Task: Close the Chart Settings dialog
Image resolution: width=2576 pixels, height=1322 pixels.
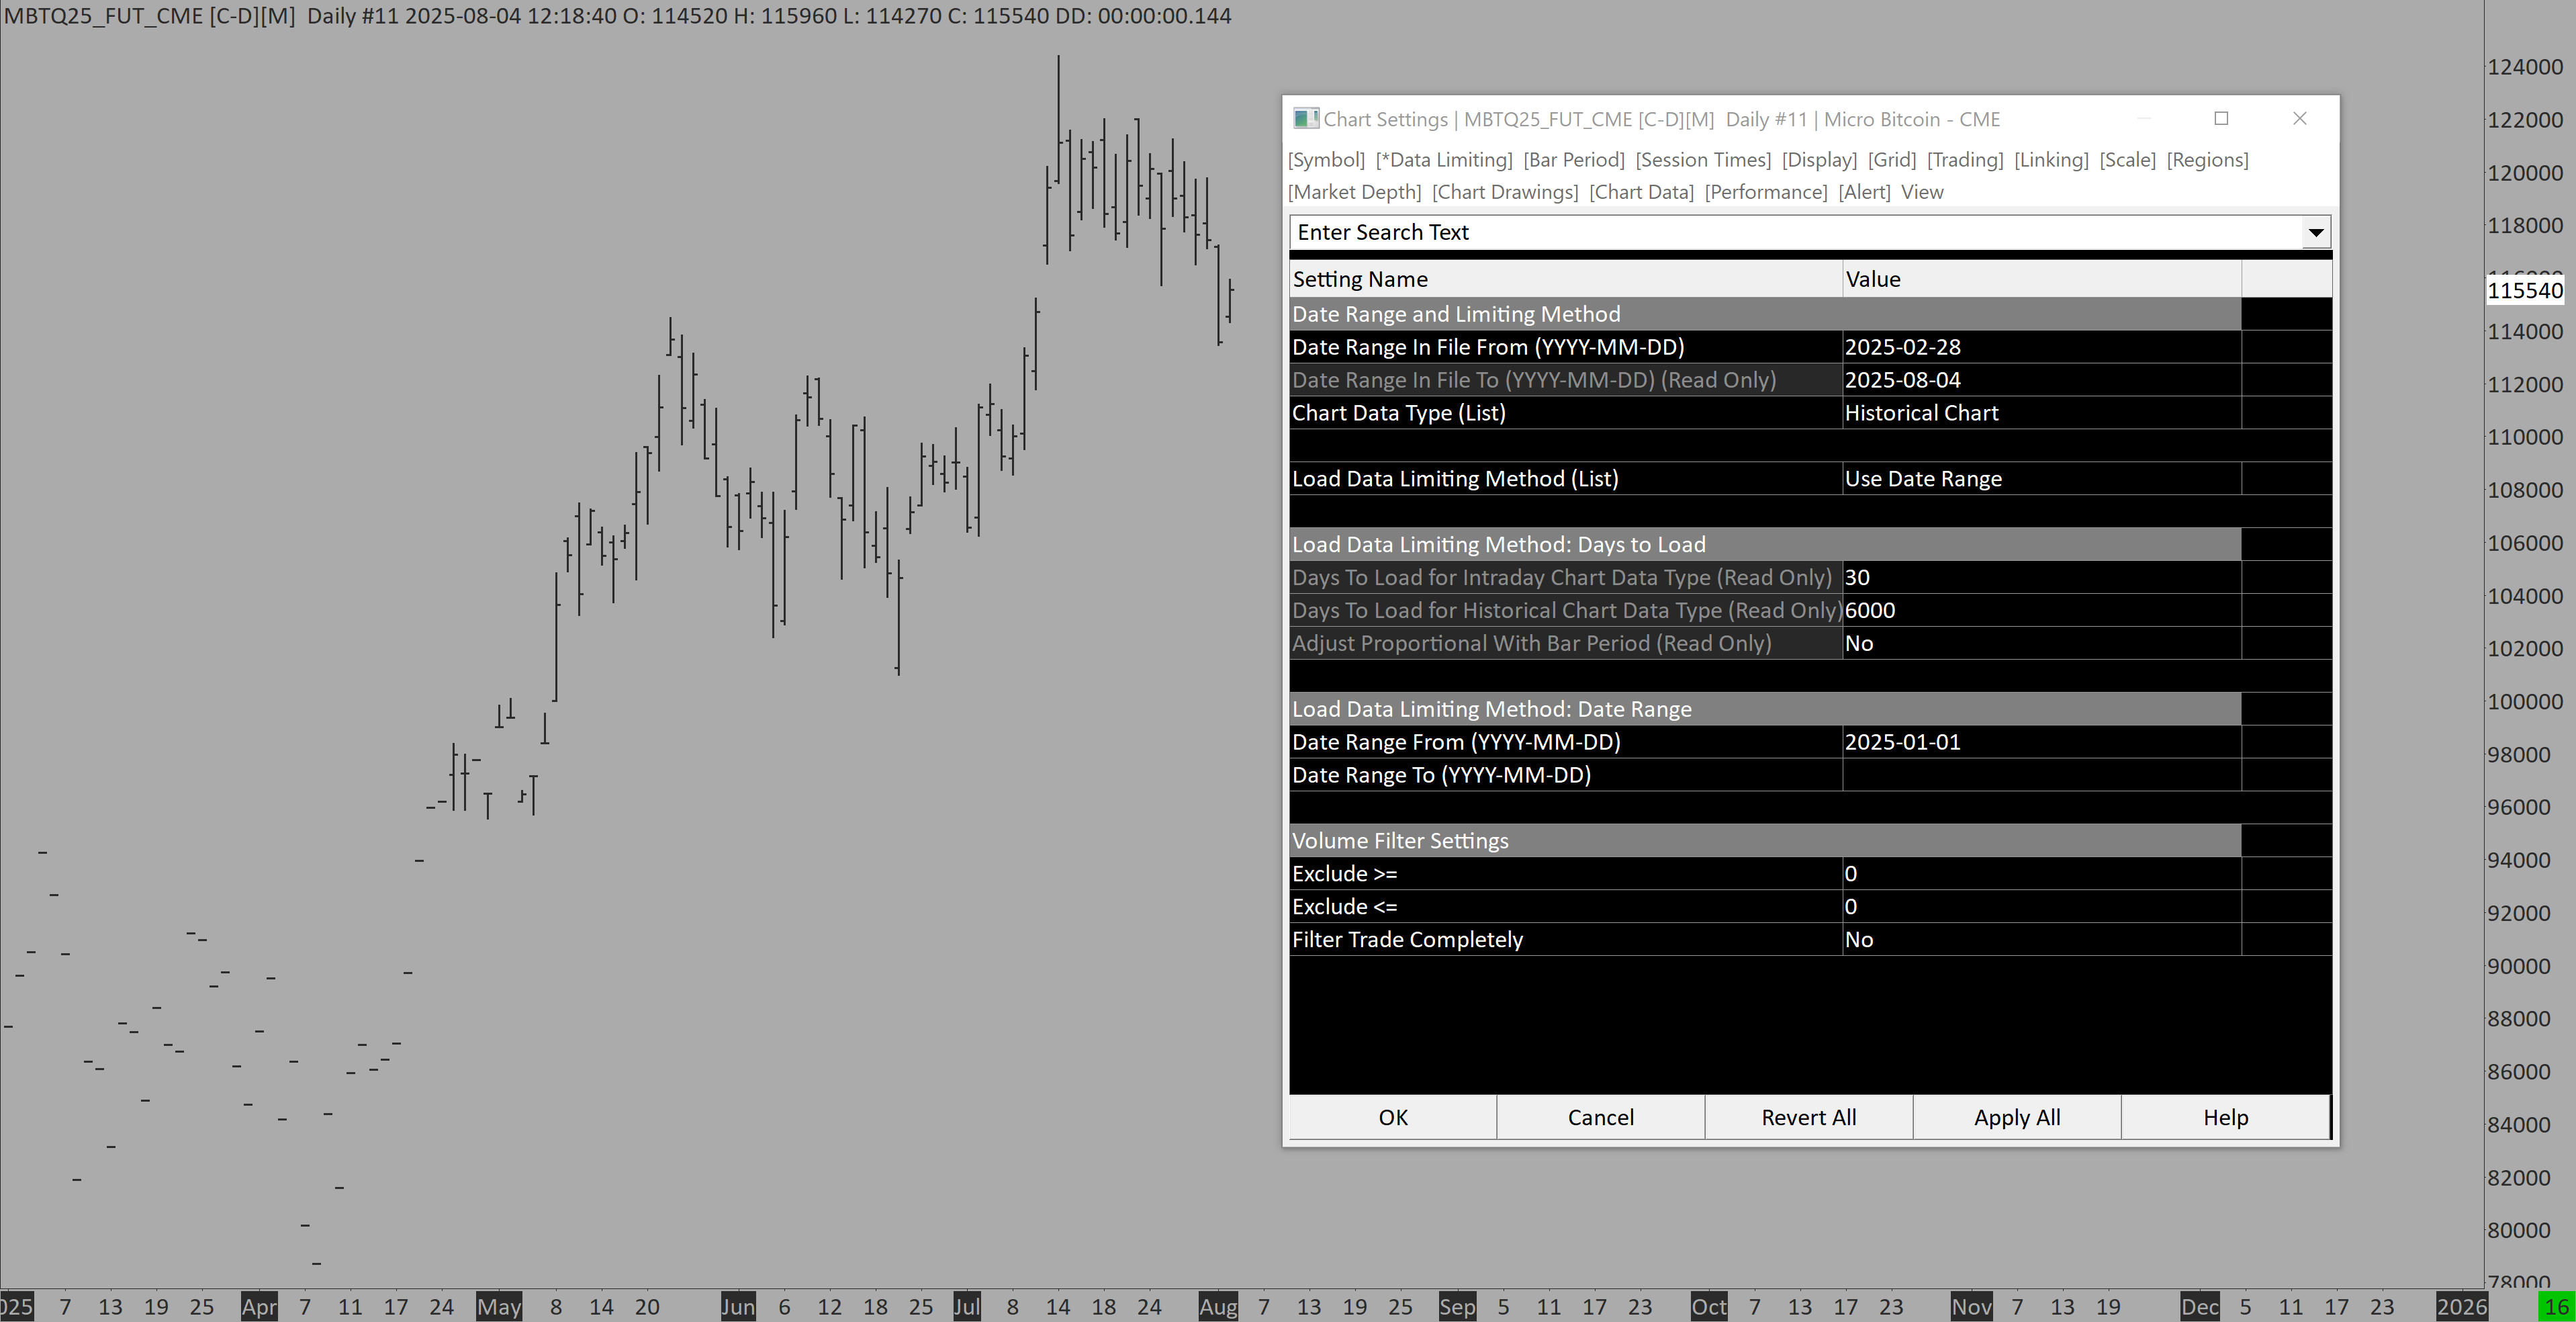Action: 2299,119
